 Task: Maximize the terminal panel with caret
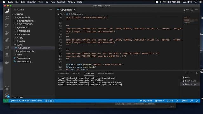point(193,73)
